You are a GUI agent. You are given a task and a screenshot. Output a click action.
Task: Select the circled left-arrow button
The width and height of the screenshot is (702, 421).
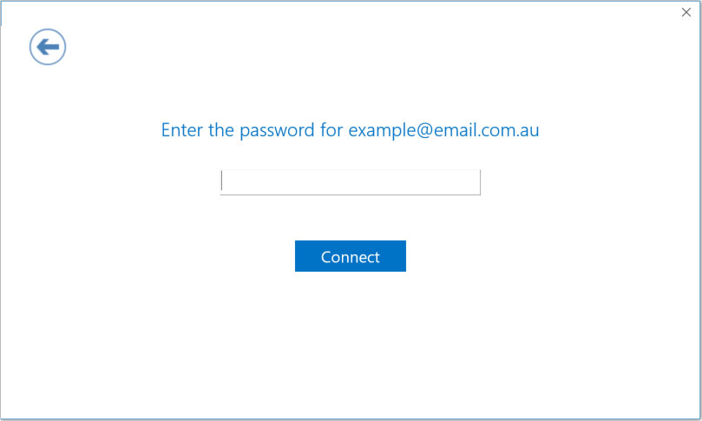[x=48, y=47]
